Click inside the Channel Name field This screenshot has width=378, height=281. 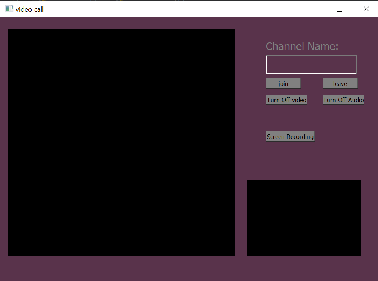point(311,64)
